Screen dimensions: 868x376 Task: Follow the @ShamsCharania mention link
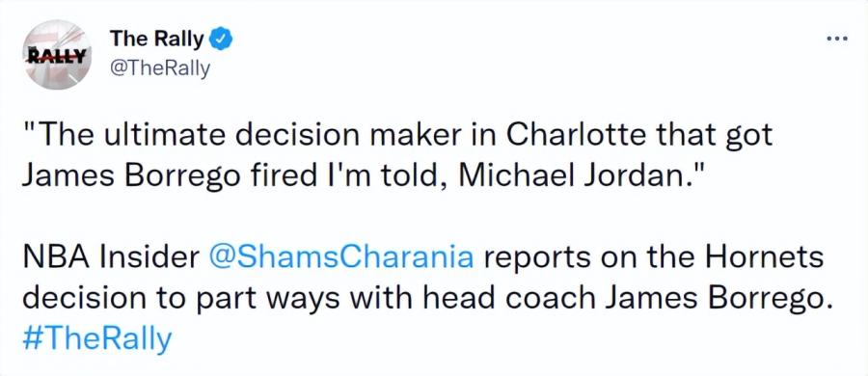tap(342, 258)
